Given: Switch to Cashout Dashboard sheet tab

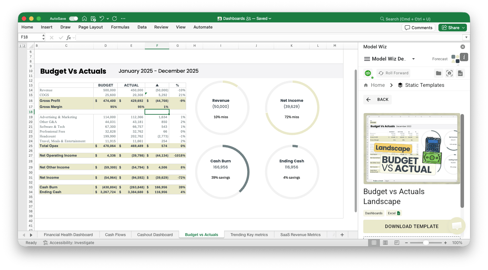Looking at the screenshot, I should coord(155,235).
